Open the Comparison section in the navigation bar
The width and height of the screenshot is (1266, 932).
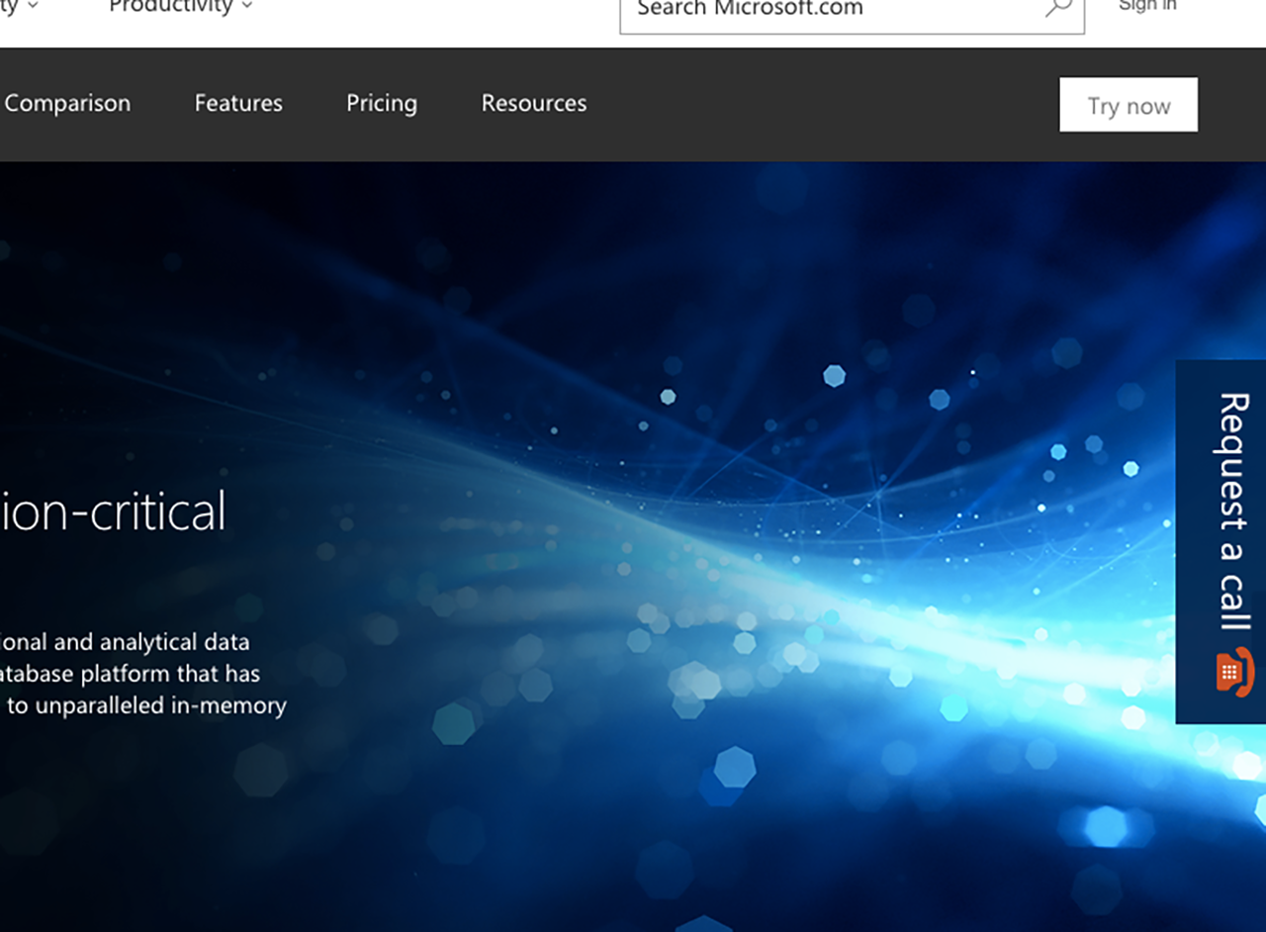point(67,103)
